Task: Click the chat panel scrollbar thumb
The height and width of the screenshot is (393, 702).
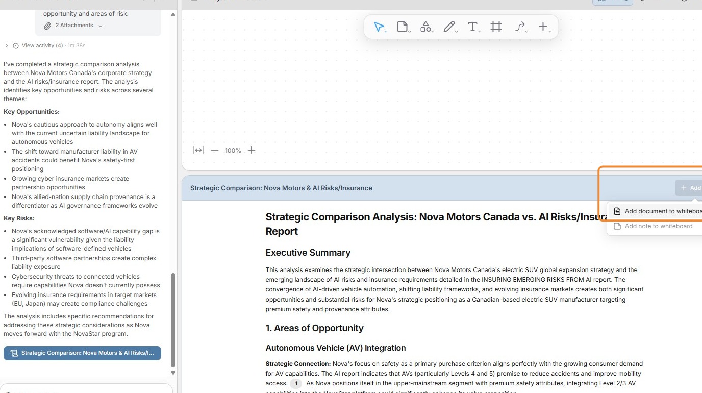Action: [173, 320]
